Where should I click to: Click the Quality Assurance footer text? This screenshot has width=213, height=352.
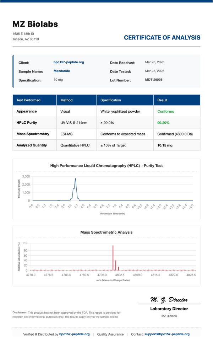click(110, 334)
